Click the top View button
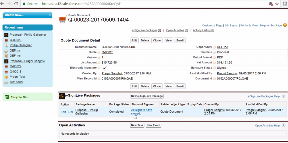Screen dimensions: 288x143 168,40
